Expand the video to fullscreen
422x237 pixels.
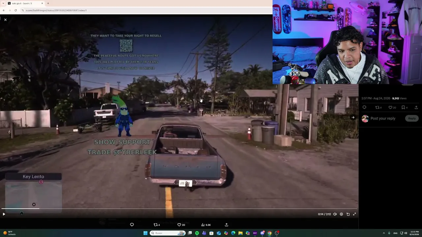(354, 214)
